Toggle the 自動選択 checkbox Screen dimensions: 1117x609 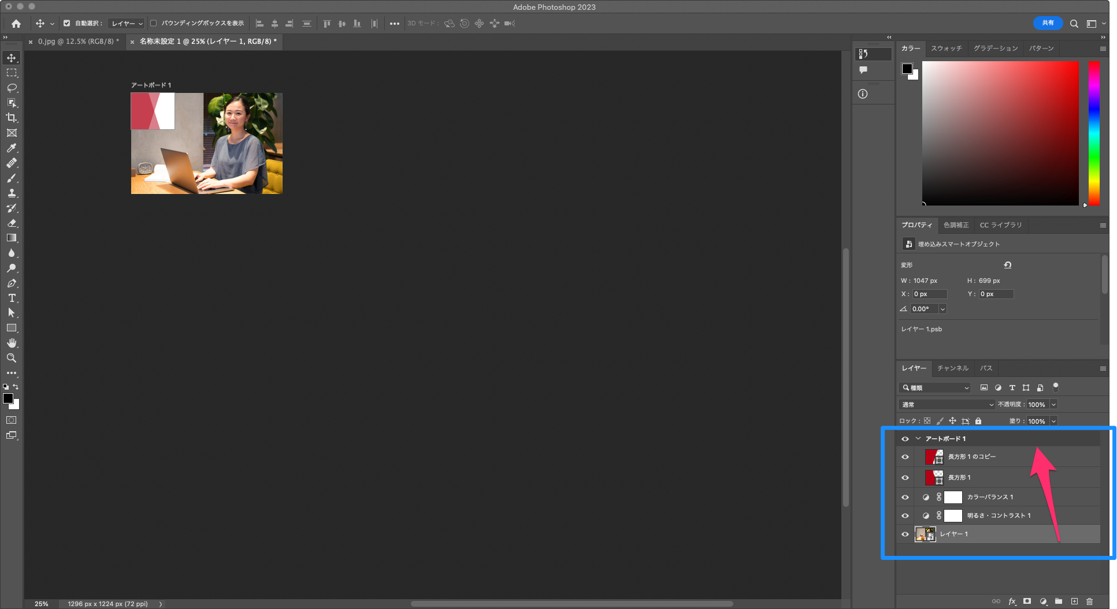66,24
